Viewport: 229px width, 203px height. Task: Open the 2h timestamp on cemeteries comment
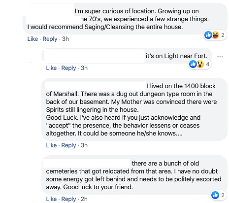84,199
